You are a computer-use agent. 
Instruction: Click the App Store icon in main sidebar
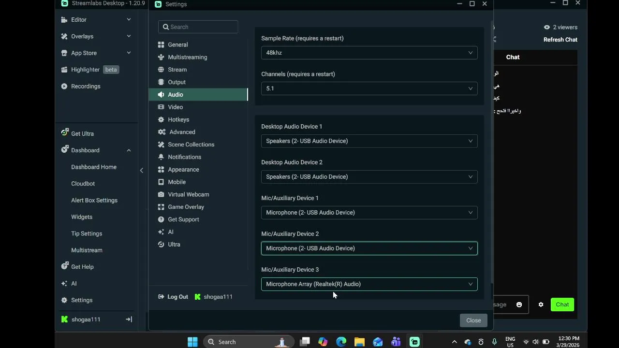pos(64,53)
